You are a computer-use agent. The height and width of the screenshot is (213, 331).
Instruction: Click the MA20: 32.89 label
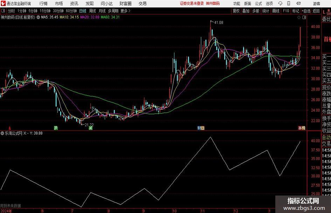point(90,17)
